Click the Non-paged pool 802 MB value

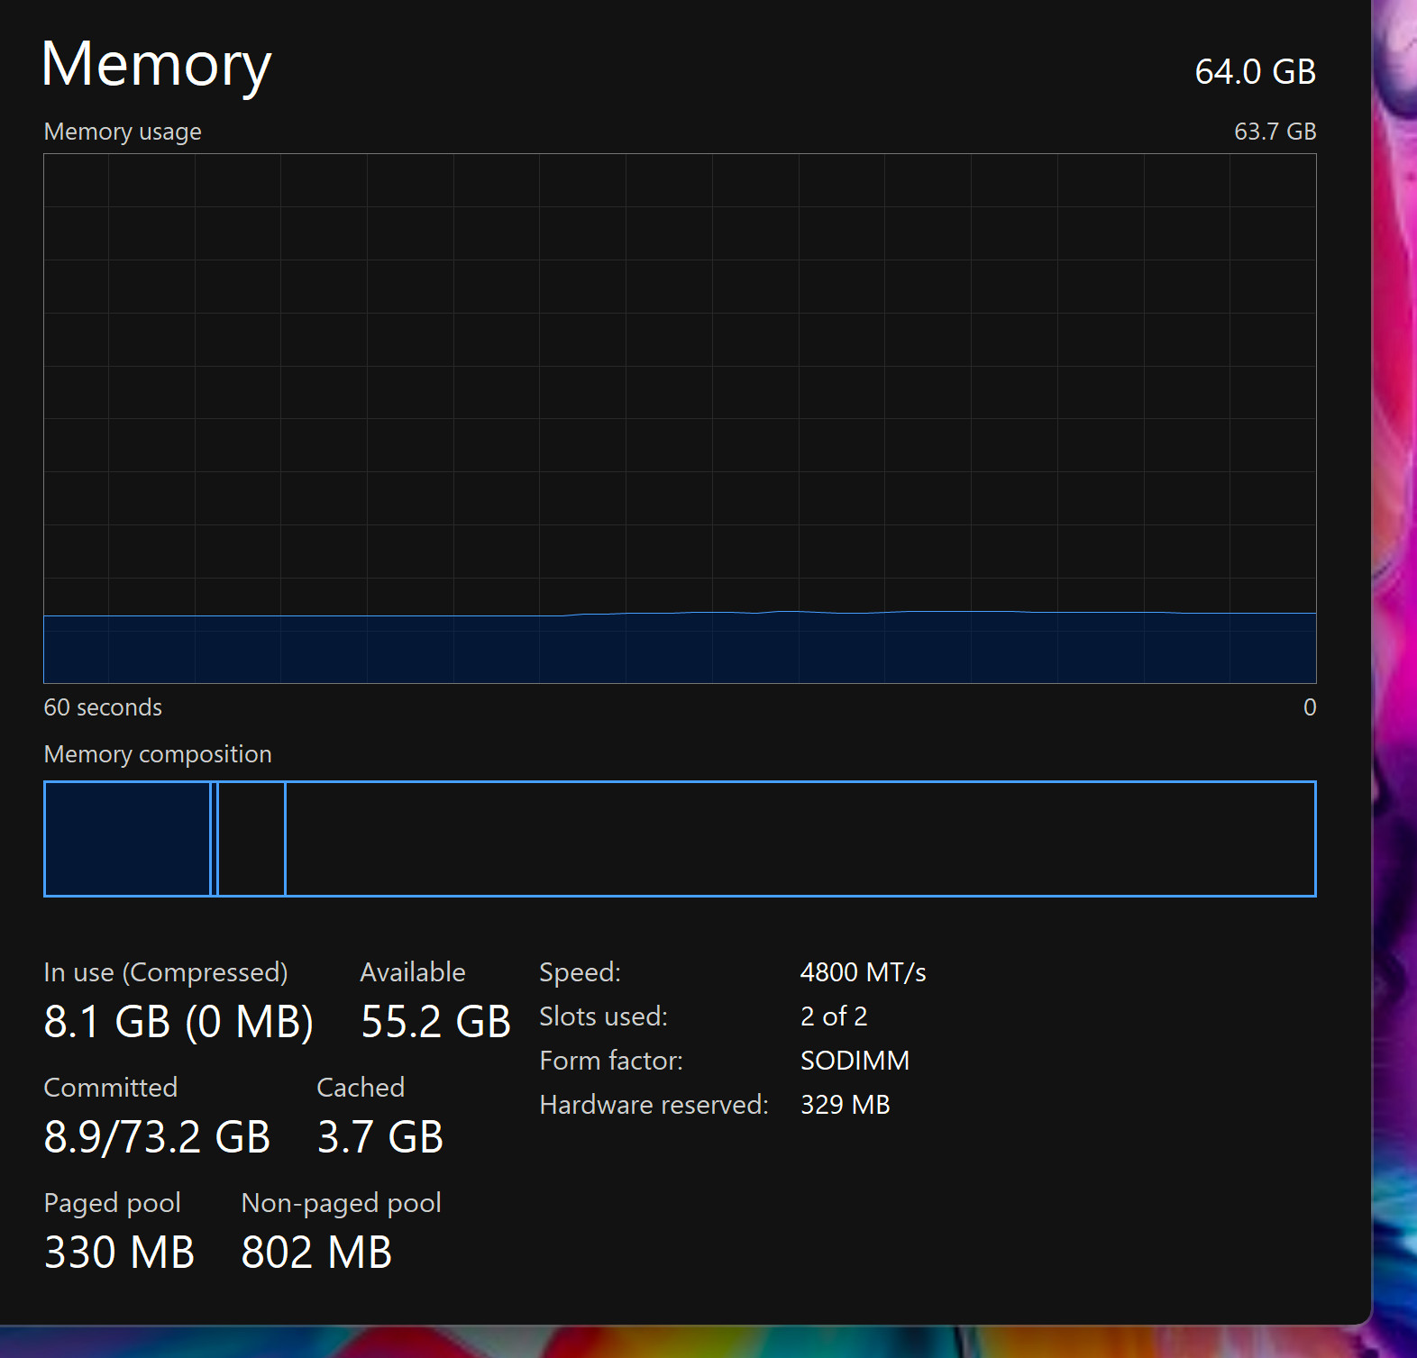point(316,1253)
